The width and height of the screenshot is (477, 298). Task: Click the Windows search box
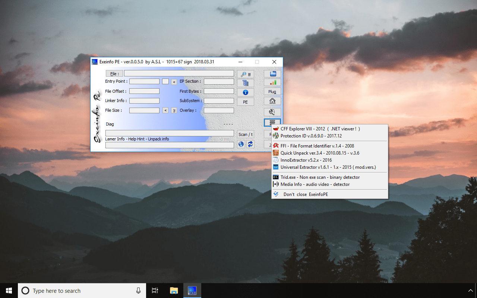coord(82,291)
